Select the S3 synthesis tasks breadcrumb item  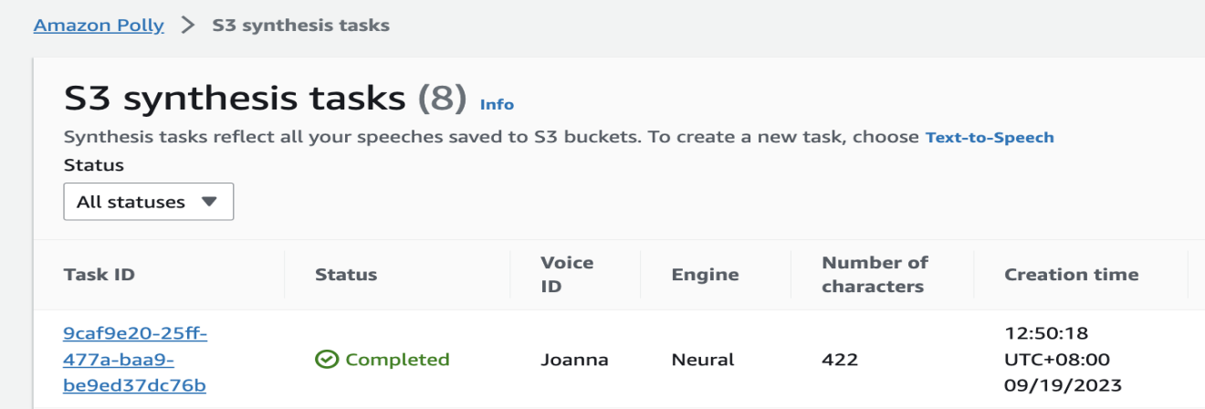(300, 26)
